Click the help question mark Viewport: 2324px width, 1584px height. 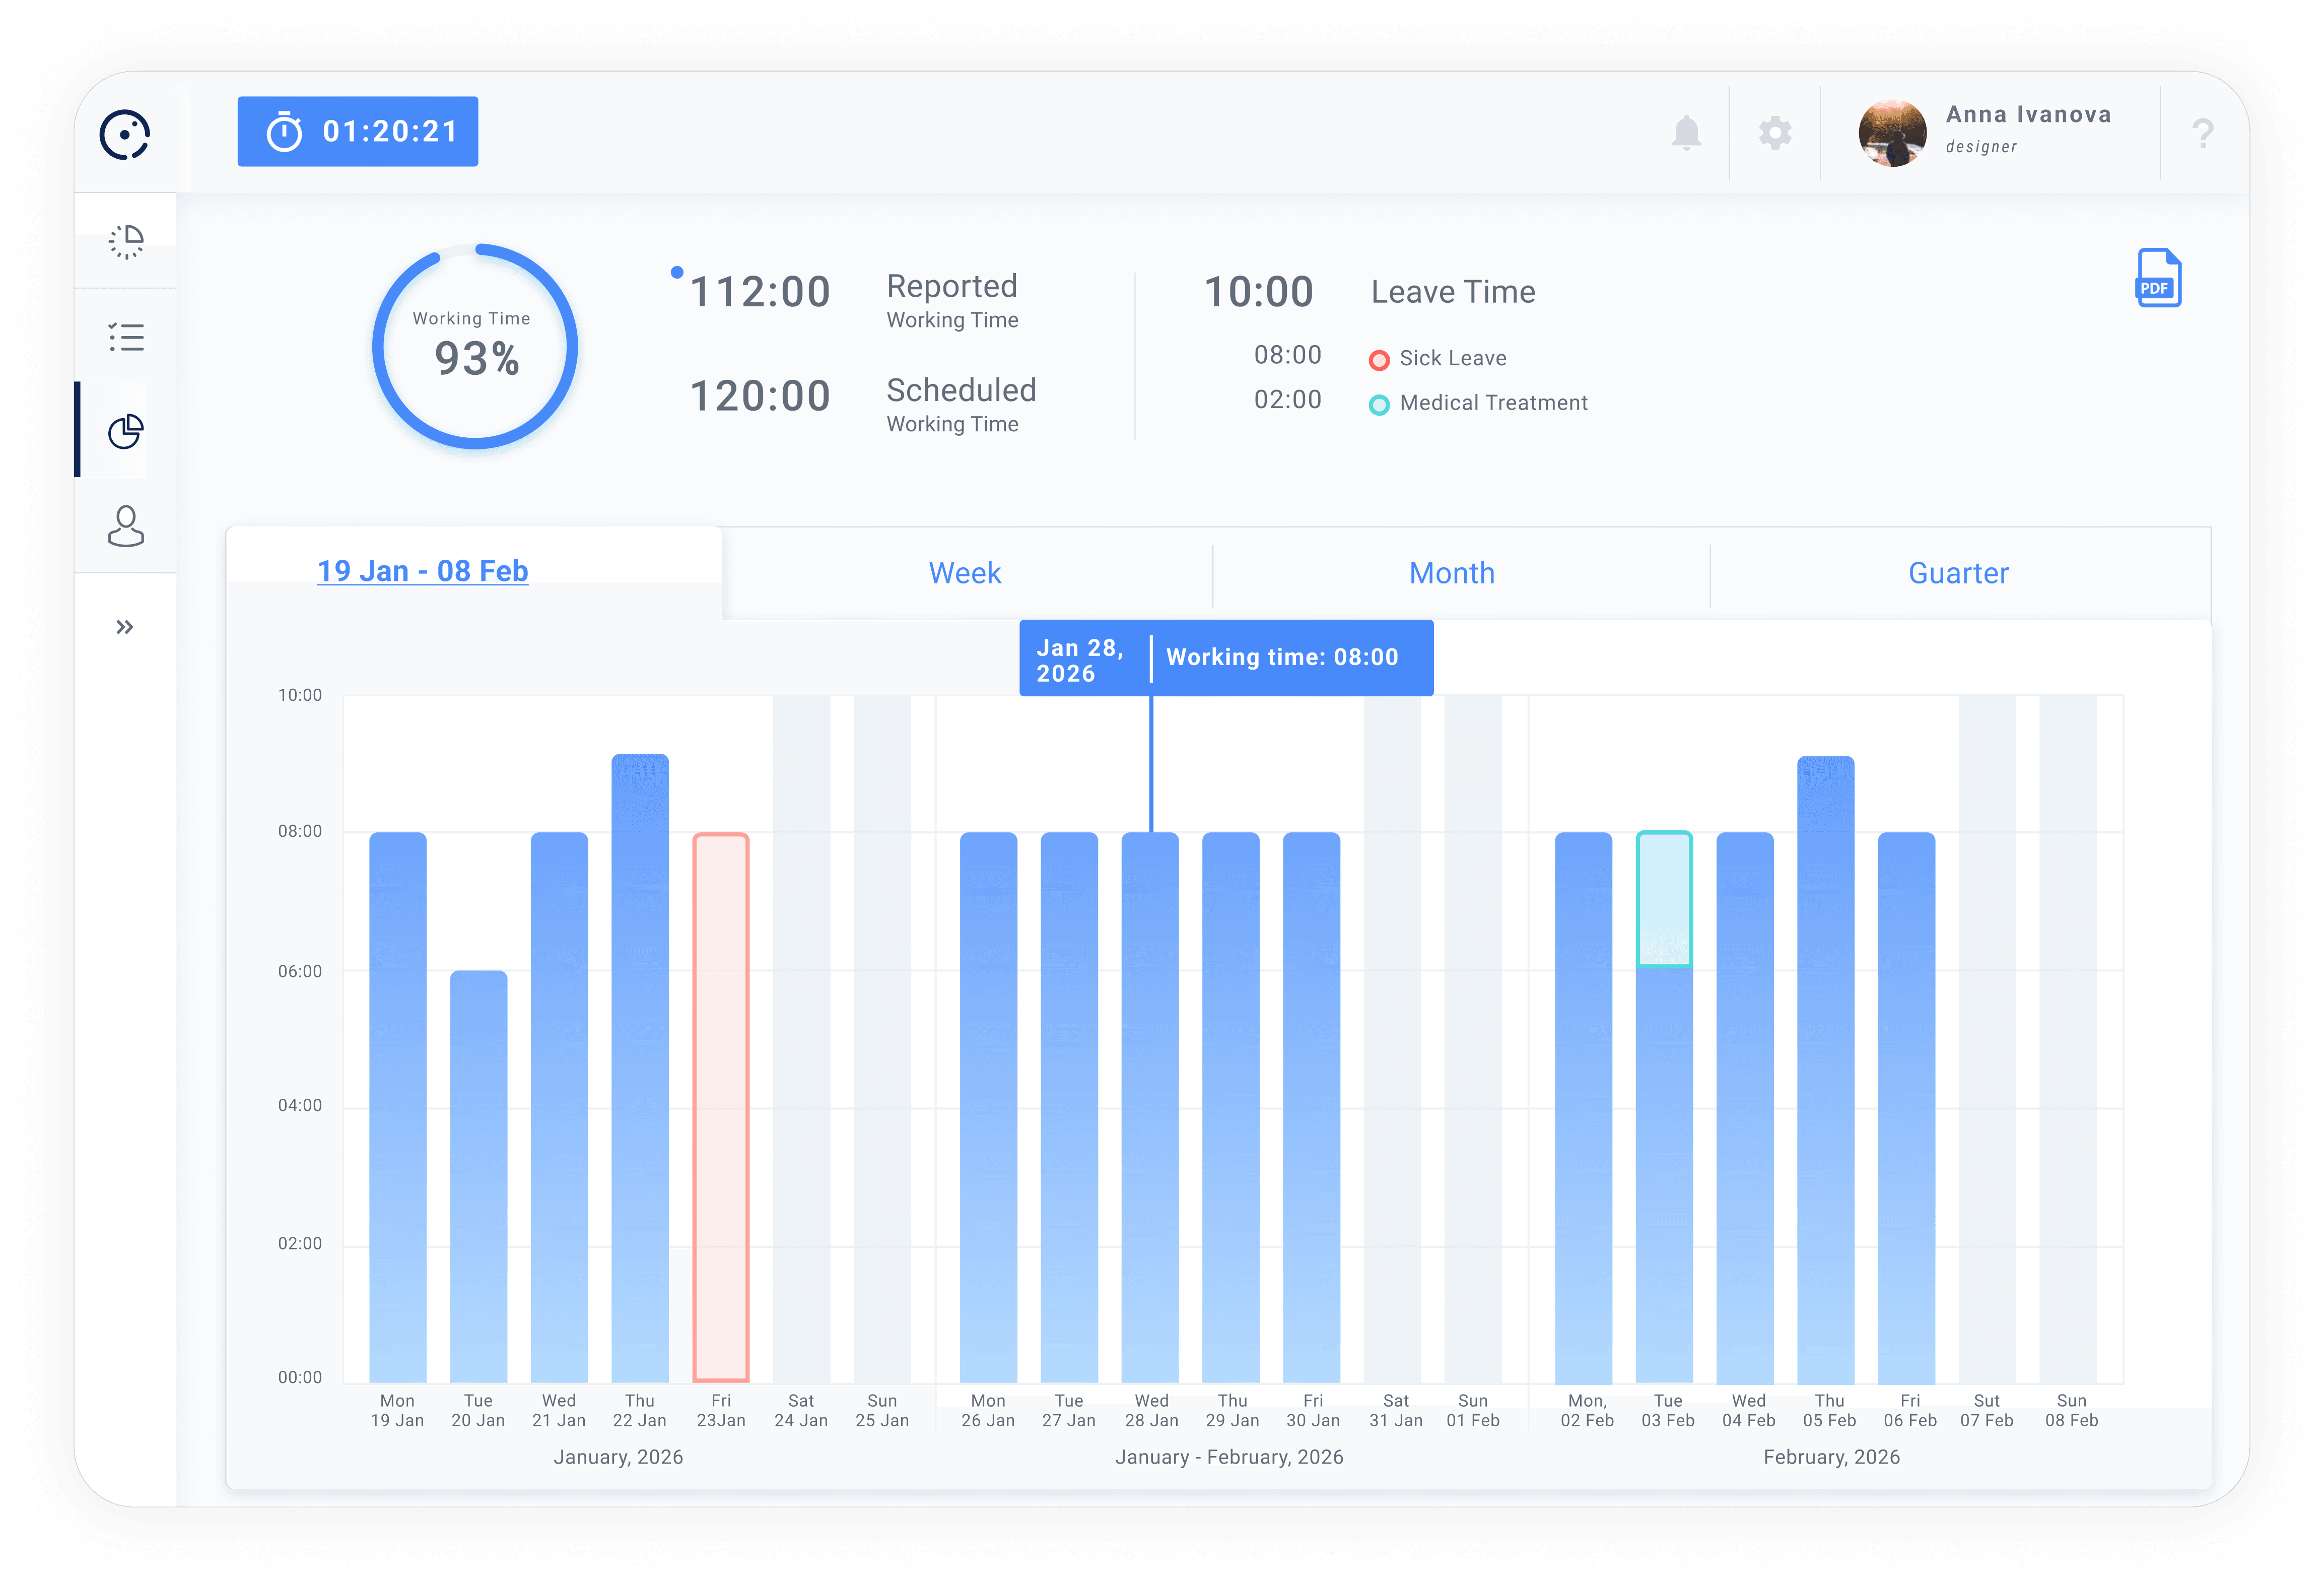point(2202,133)
